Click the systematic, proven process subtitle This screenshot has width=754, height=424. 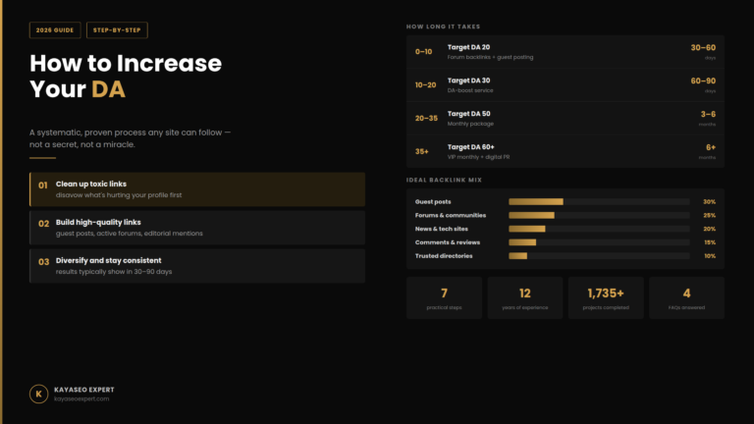click(130, 138)
